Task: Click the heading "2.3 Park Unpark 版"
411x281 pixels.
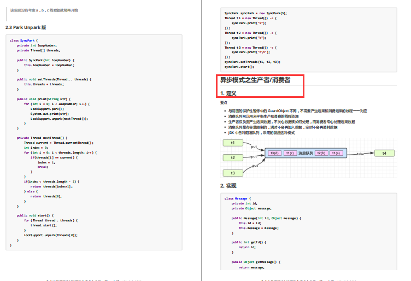Action: pyautogui.click(x=26, y=27)
